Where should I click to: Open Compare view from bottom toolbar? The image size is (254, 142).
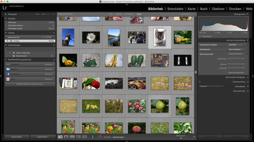point(72,137)
